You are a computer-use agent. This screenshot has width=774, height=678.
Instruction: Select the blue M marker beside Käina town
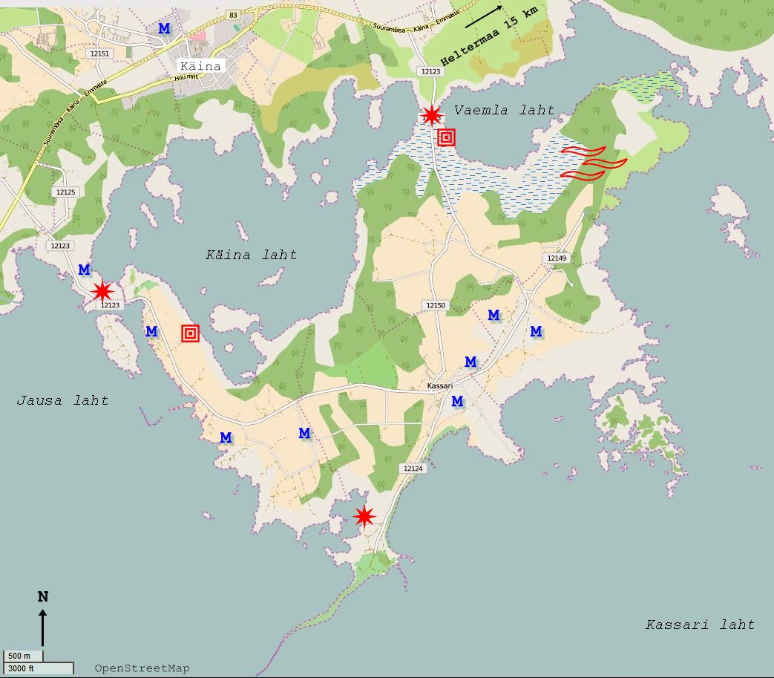164,28
